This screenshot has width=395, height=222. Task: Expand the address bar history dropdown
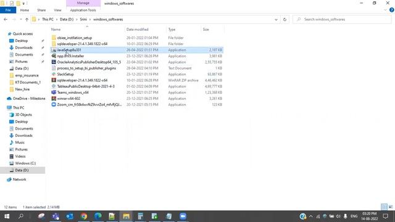tap(276, 19)
